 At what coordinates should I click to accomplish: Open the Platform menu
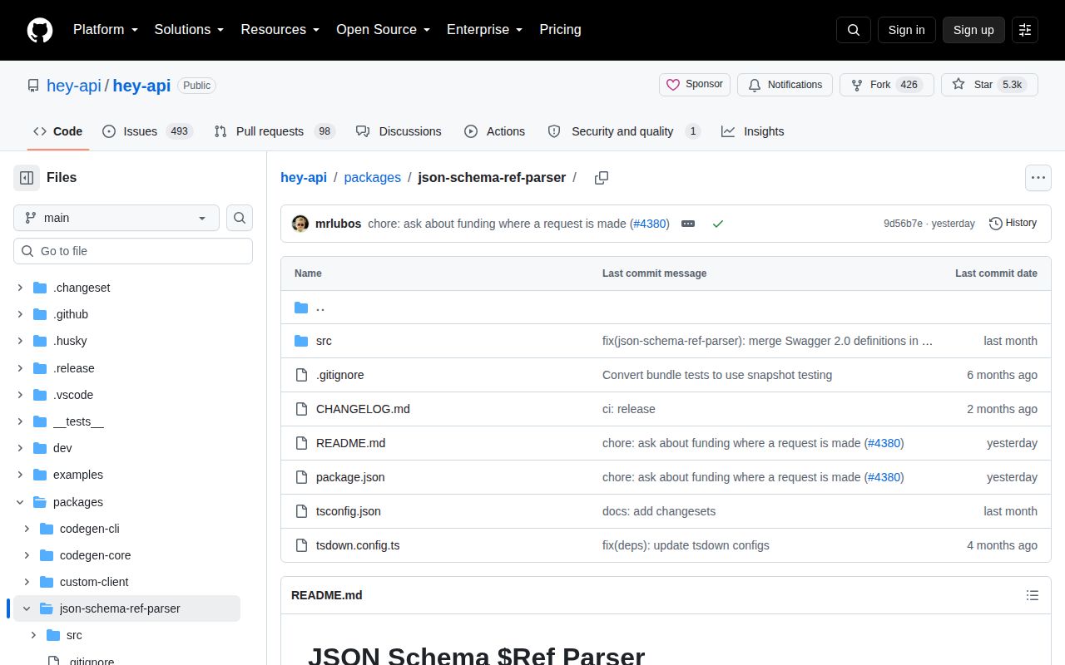[105, 30]
